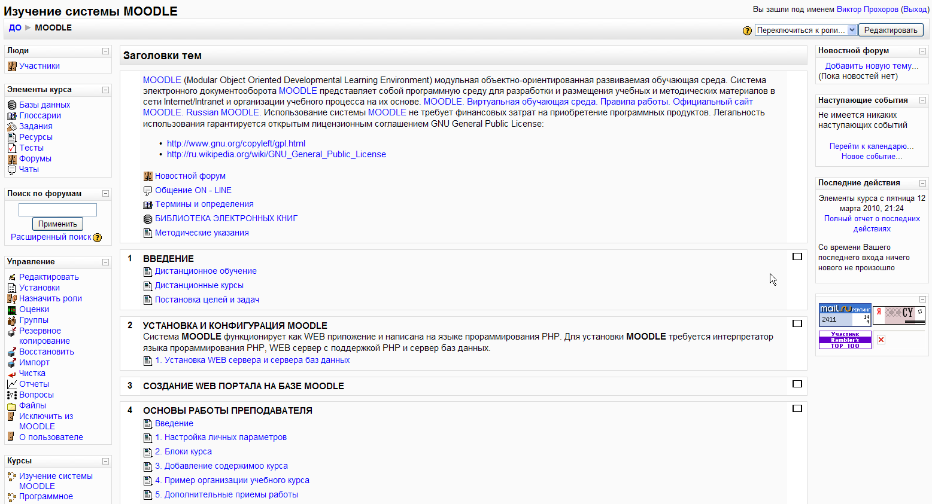Collapse the Управление block
This screenshot has height=504, width=932.
click(x=106, y=262)
